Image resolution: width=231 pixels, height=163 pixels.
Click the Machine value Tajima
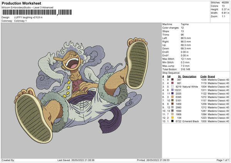pyautogui.click(x=184, y=24)
